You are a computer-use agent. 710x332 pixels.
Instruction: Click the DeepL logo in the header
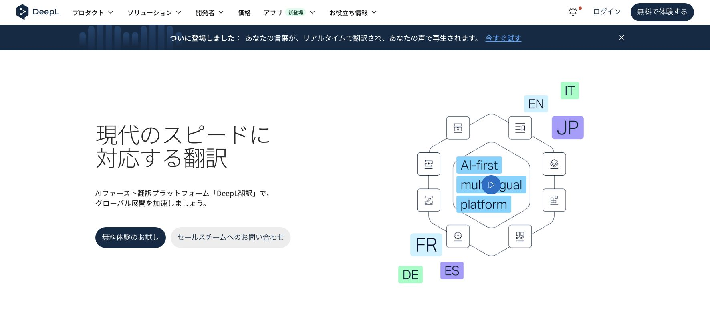pyautogui.click(x=38, y=12)
